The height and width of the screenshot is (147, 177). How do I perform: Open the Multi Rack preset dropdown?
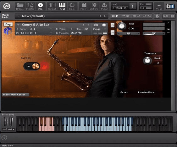point(18,16)
